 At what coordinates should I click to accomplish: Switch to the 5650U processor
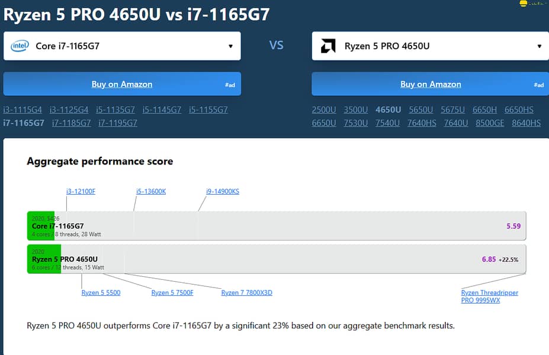click(420, 109)
